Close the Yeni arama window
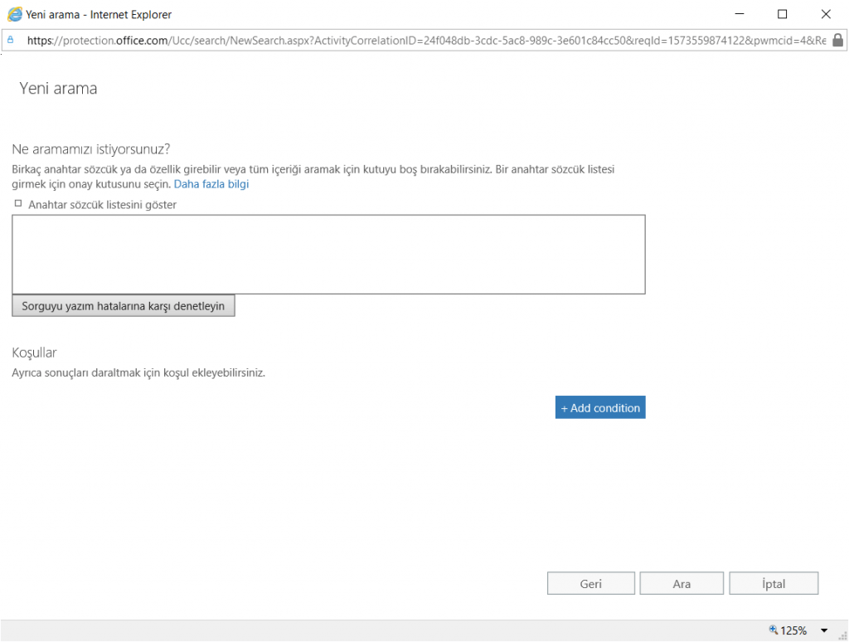This screenshot has width=849, height=642. [x=826, y=14]
